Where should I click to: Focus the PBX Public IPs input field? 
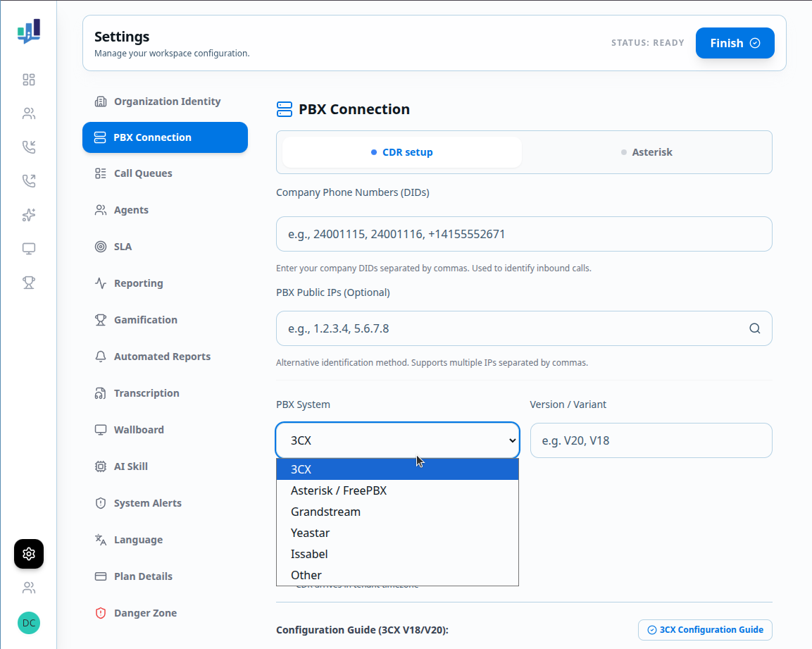(524, 328)
